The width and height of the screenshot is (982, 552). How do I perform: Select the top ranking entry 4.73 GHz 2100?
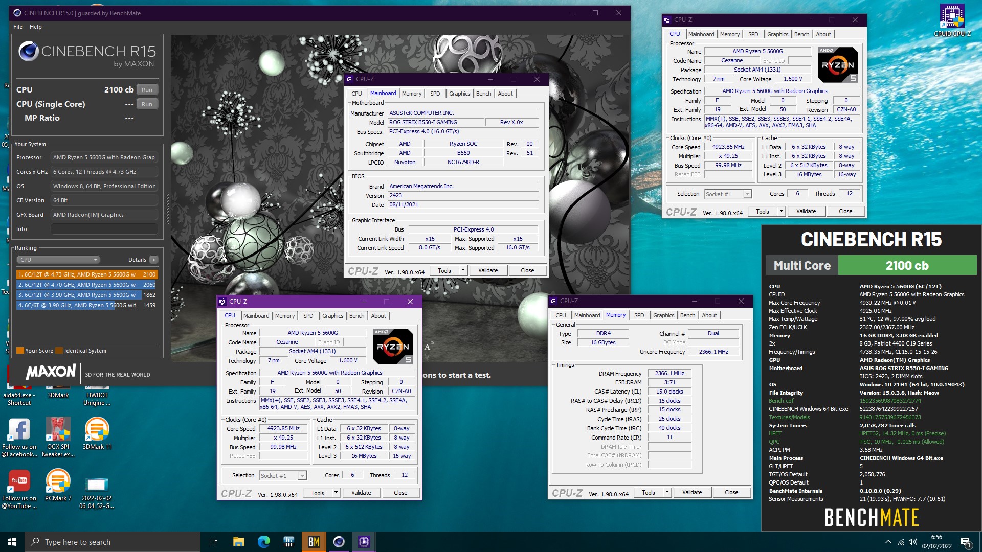87,274
